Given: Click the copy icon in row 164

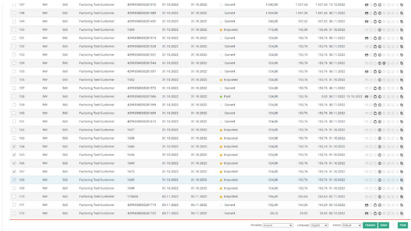Looking at the screenshot, I should (x=402, y=147).
